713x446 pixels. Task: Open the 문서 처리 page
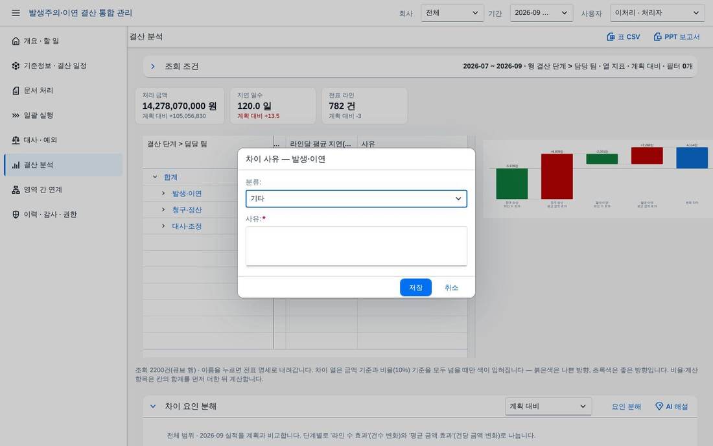tap(64, 91)
